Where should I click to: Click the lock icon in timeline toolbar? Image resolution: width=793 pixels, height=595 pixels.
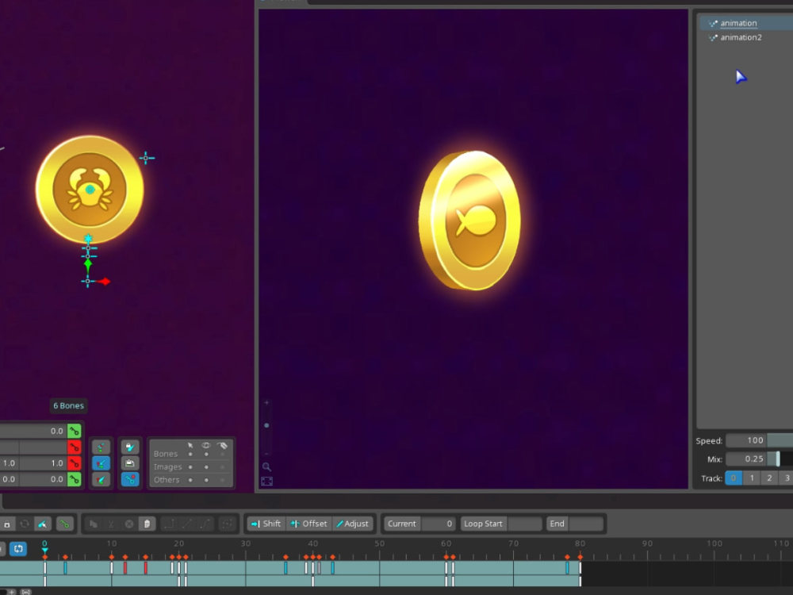pos(7,524)
